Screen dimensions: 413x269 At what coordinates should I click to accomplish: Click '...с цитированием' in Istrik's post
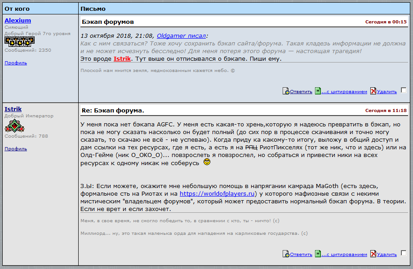(x=344, y=255)
